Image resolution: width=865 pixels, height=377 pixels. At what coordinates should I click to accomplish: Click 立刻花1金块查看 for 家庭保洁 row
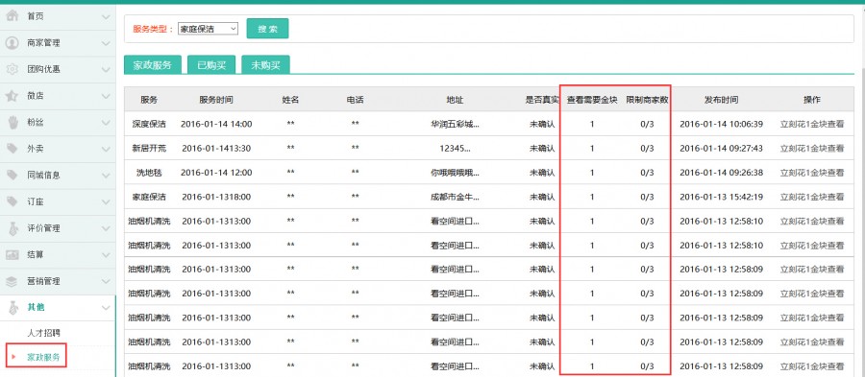point(811,197)
